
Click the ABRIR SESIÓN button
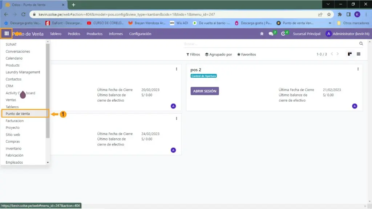click(x=205, y=91)
